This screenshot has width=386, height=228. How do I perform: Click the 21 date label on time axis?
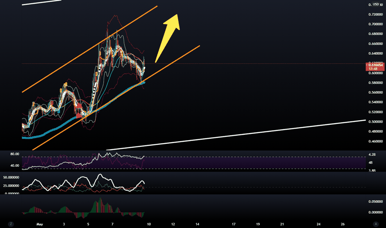click(282, 224)
